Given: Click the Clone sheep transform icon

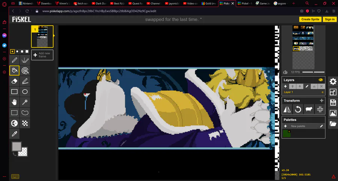Looking at the screenshot, I should [x=309, y=109].
